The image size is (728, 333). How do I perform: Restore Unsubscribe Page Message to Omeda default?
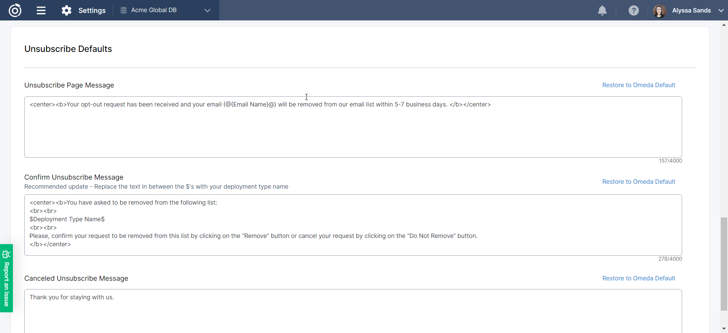click(639, 85)
